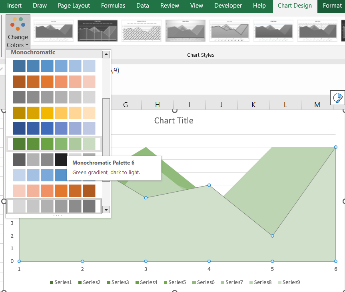Choose the green gradient Monochromatic Palette 6
The width and height of the screenshot is (345, 292).
[x=54, y=144]
